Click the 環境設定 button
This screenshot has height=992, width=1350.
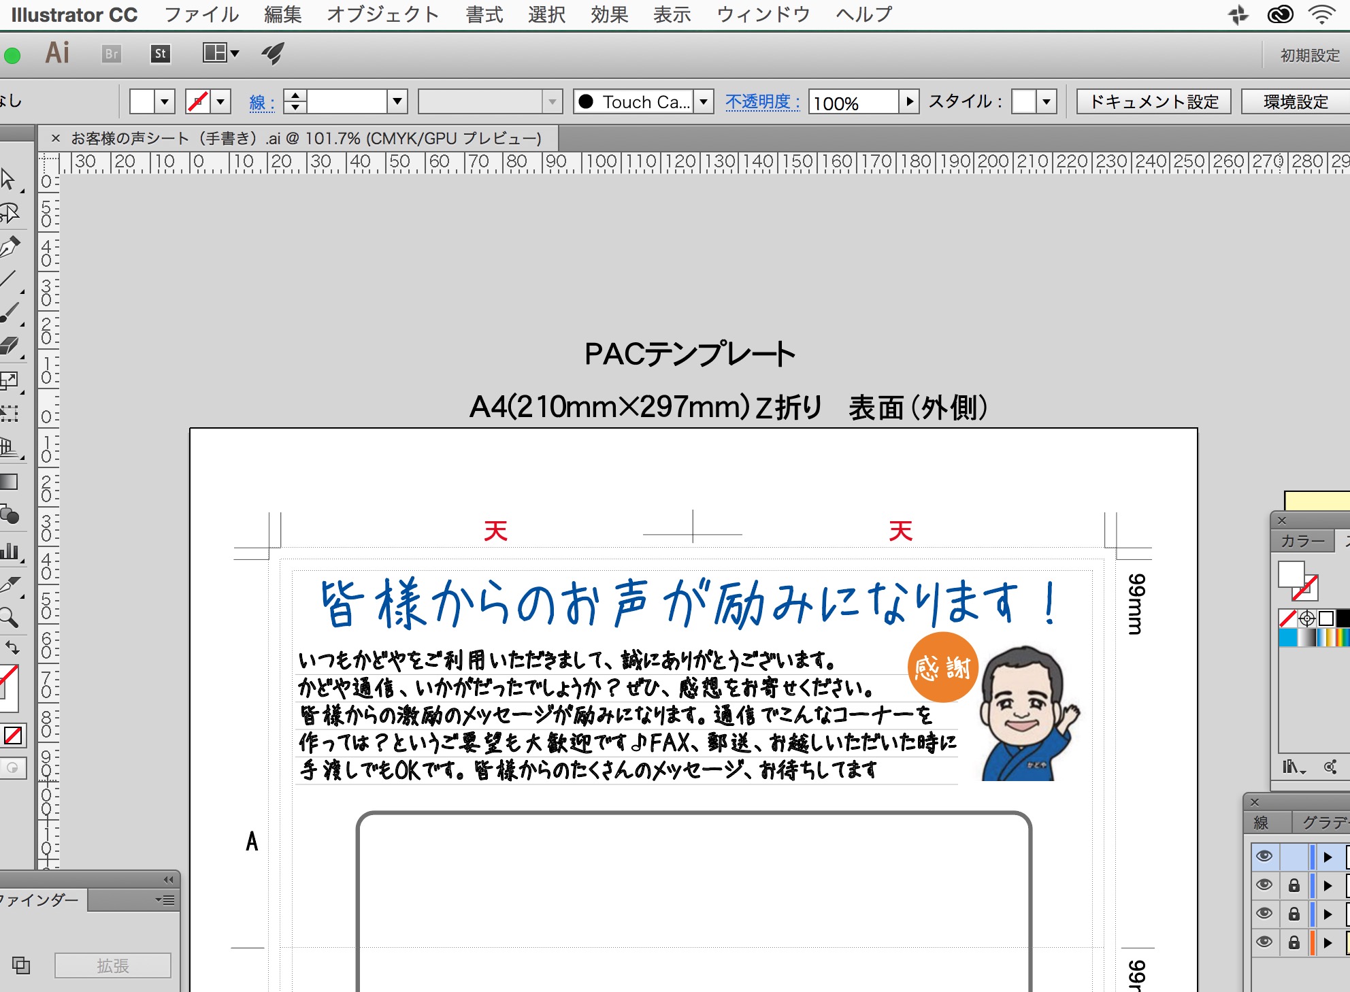pos(1296,101)
